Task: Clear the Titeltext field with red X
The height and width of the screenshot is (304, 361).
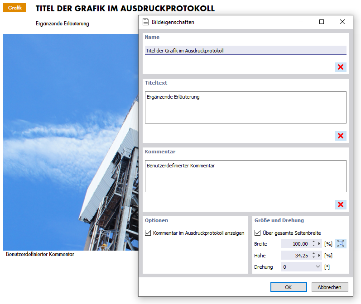Action: coord(341,136)
